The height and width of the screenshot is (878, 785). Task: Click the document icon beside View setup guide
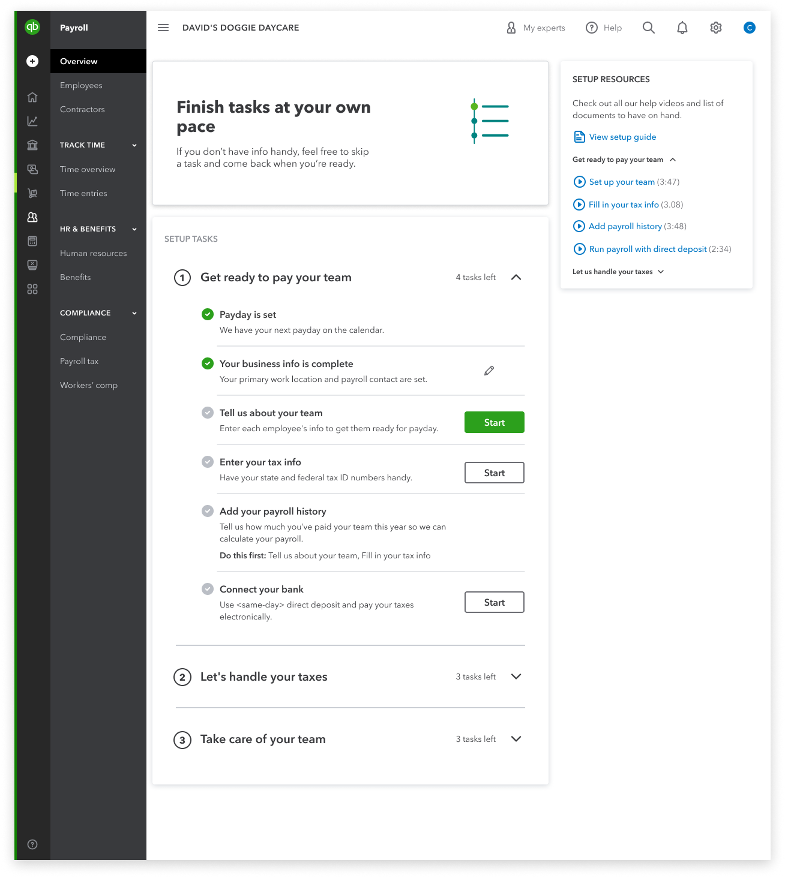click(x=579, y=137)
